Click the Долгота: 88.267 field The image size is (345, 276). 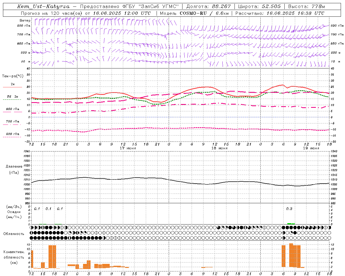coord(209,6)
